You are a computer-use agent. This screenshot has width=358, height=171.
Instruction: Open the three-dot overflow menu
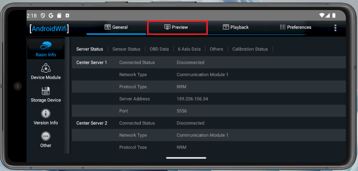tap(335, 28)
